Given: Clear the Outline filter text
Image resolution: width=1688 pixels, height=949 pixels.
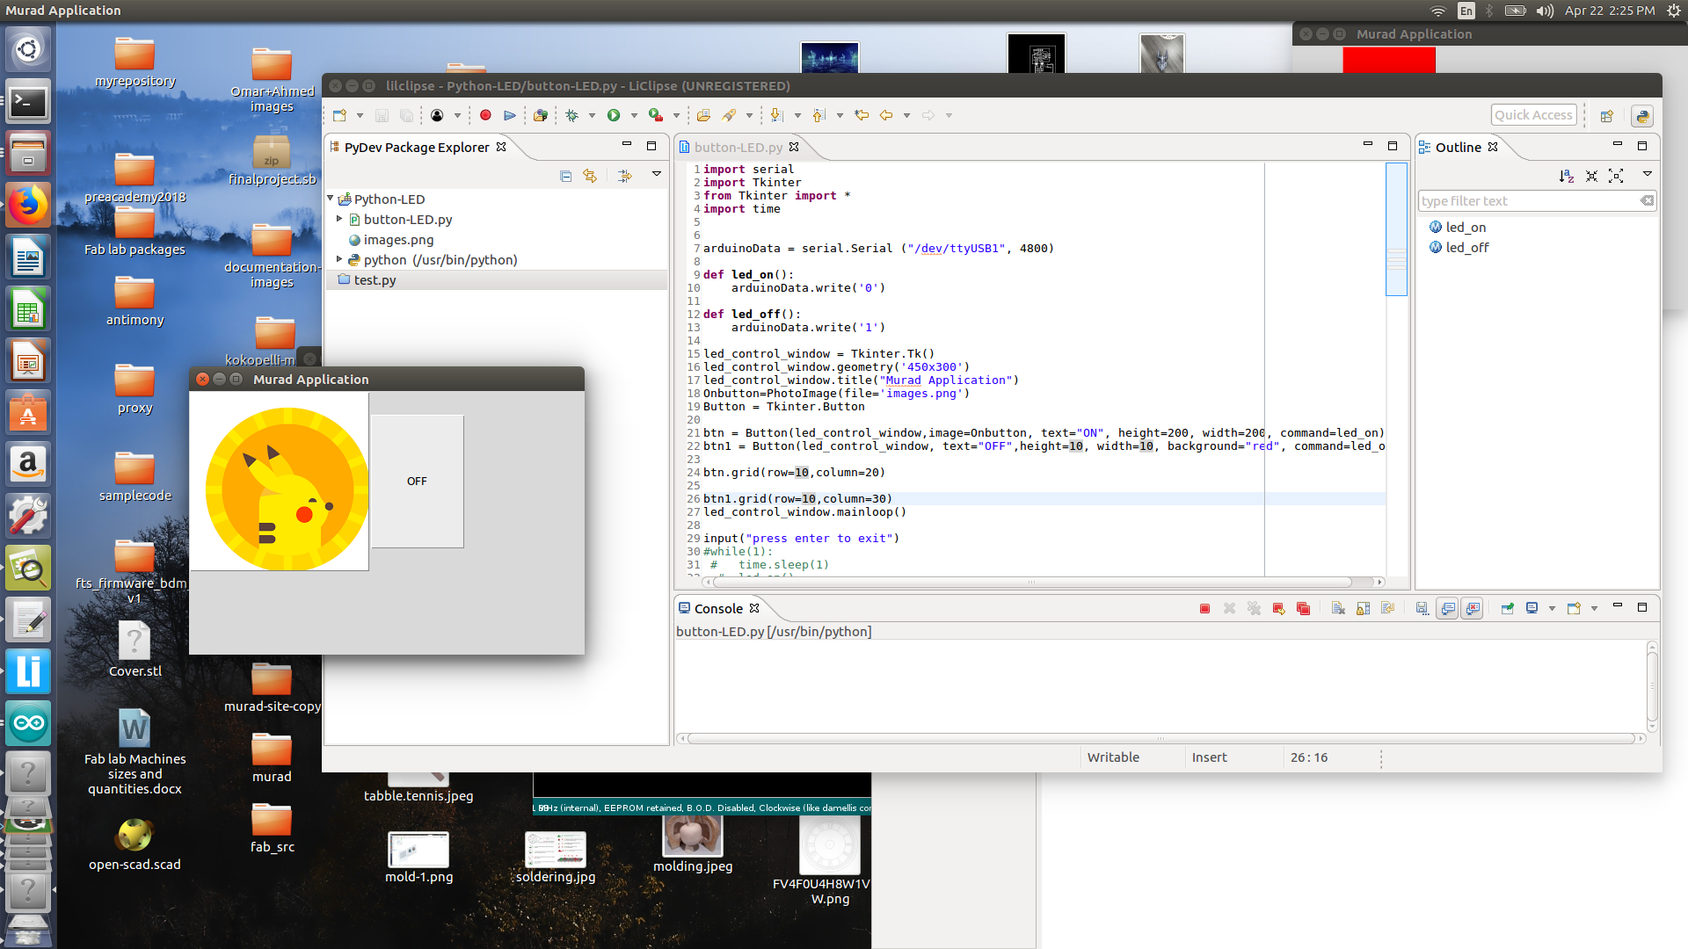Looking at the screenshot, I should [1648, 200].
